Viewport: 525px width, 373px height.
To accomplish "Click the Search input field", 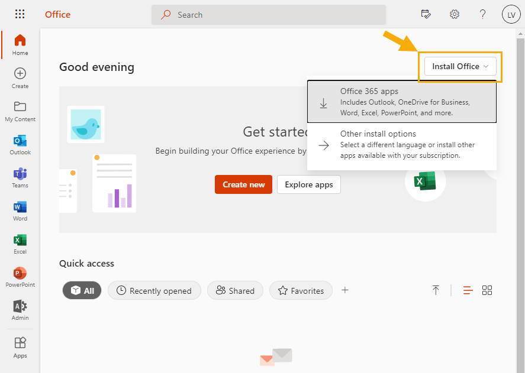I will pos(269,15).
